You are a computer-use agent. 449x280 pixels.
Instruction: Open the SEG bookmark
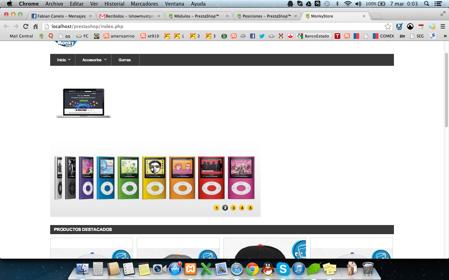point(417,36)
